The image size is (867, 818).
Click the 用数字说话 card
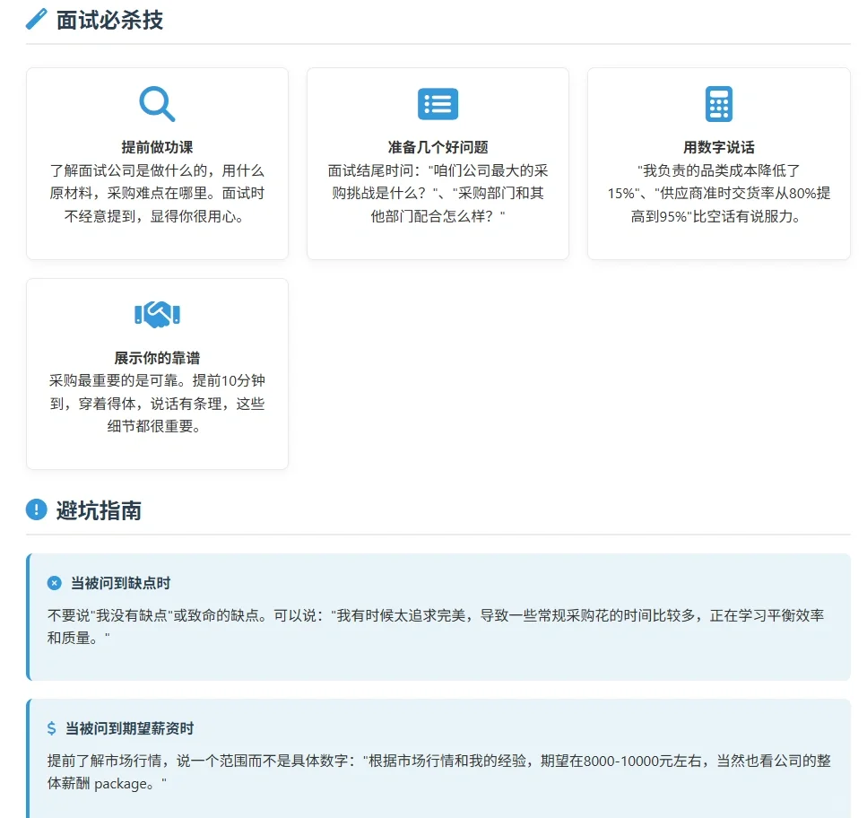point(718,163)
